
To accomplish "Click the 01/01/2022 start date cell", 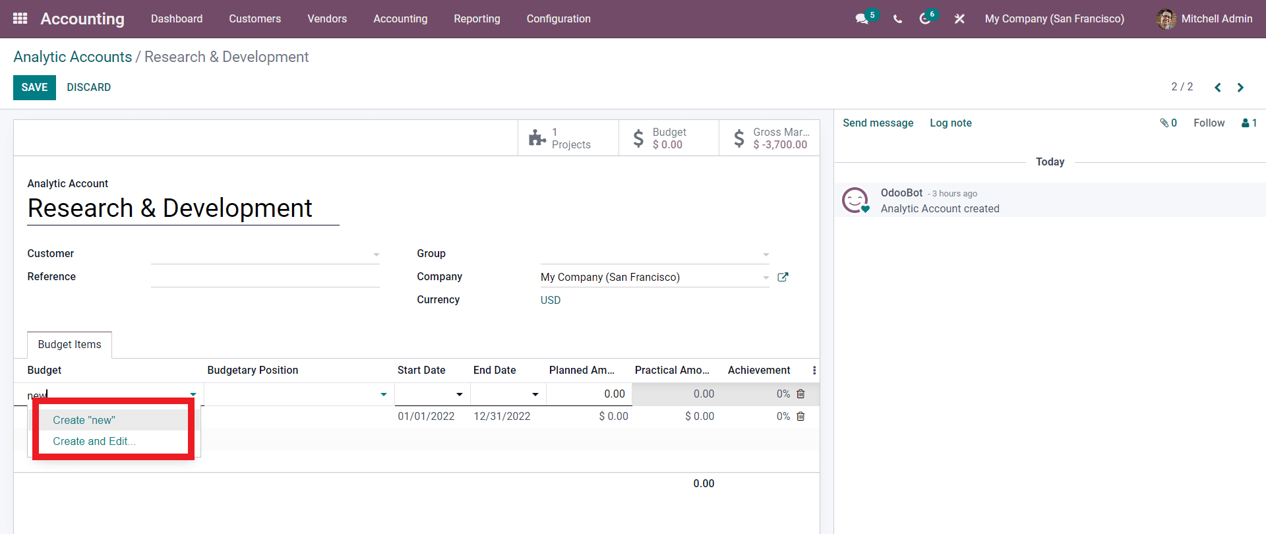I will tap(426, 417).
